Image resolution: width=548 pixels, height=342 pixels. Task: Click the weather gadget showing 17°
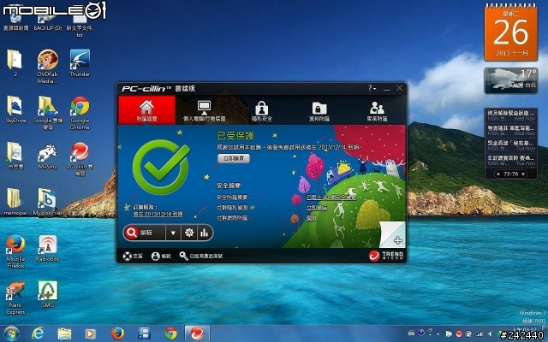[x=510, y=80]
